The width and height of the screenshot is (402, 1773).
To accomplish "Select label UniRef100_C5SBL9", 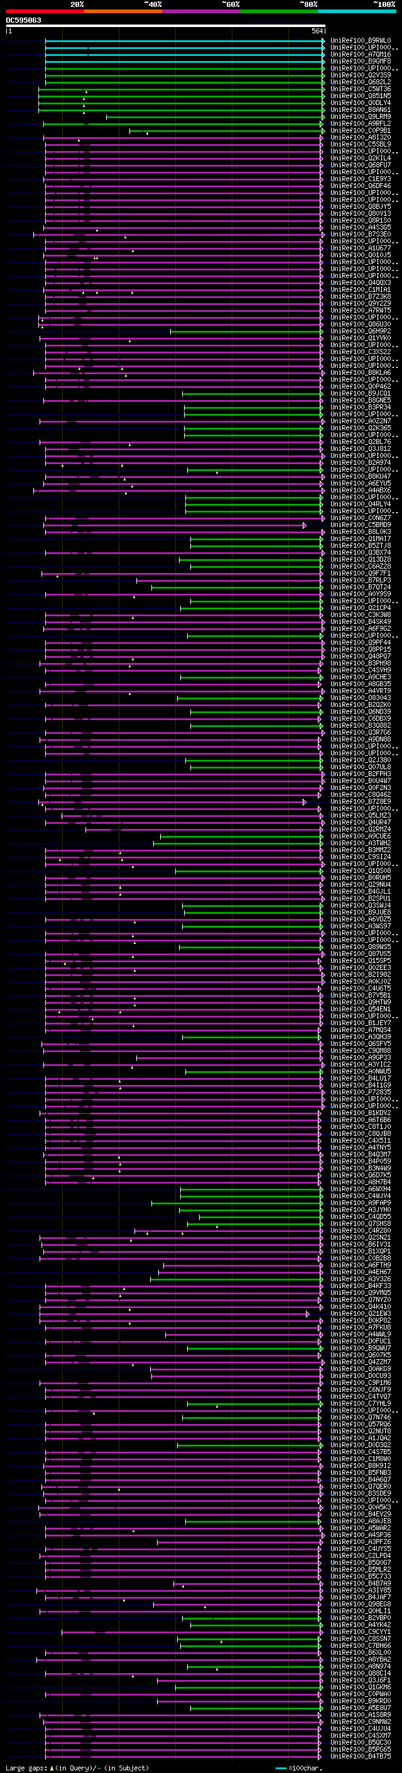I will click(x=361, y=144).
